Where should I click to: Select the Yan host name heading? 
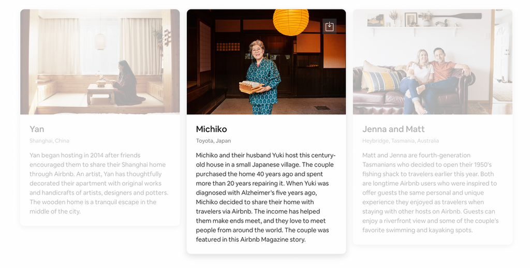click(x=37, y=129)
